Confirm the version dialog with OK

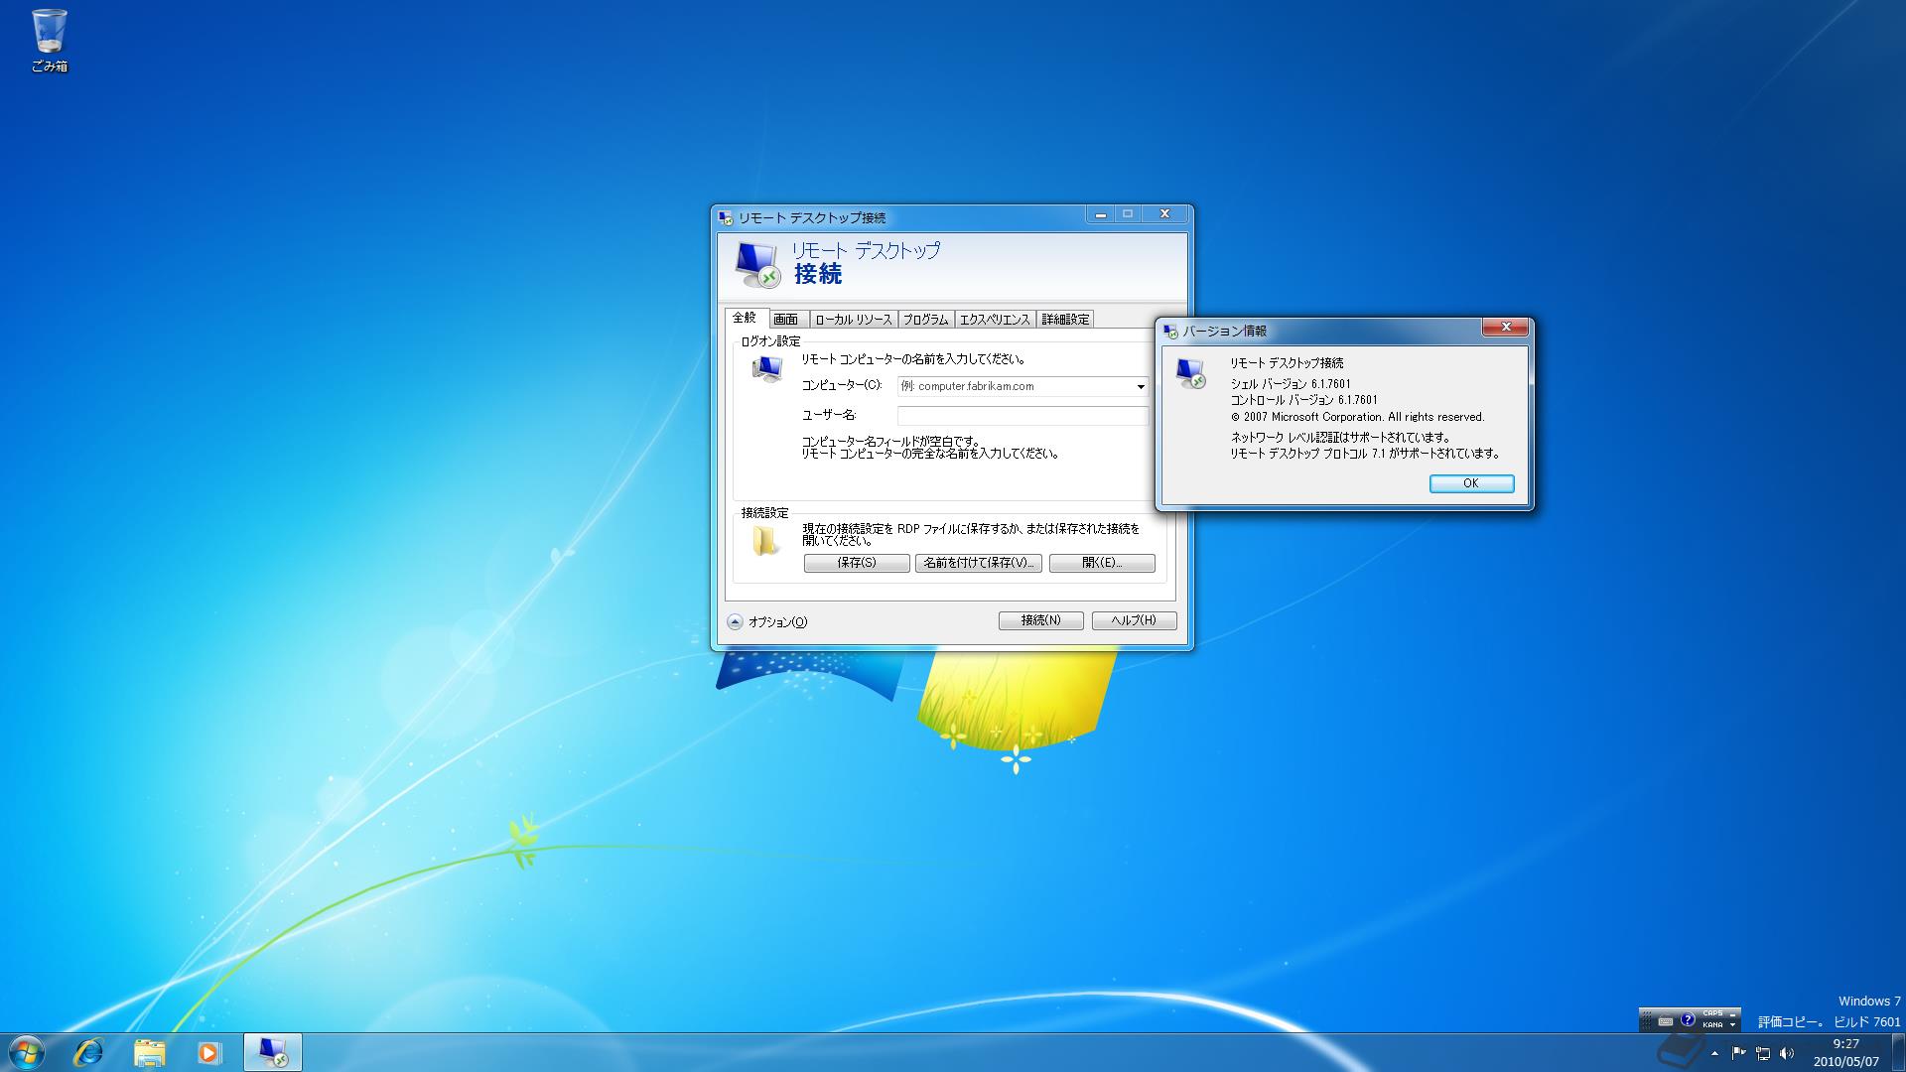coord(1471,483)
